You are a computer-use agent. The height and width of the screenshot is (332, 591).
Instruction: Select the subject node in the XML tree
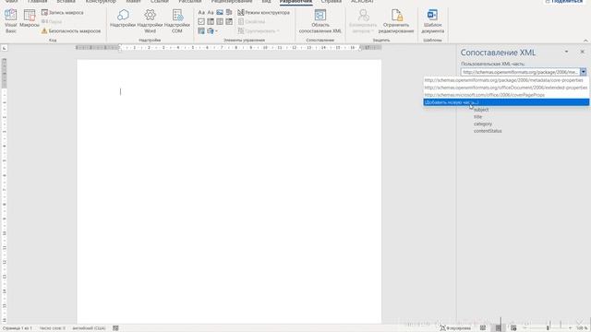(481, 110)
